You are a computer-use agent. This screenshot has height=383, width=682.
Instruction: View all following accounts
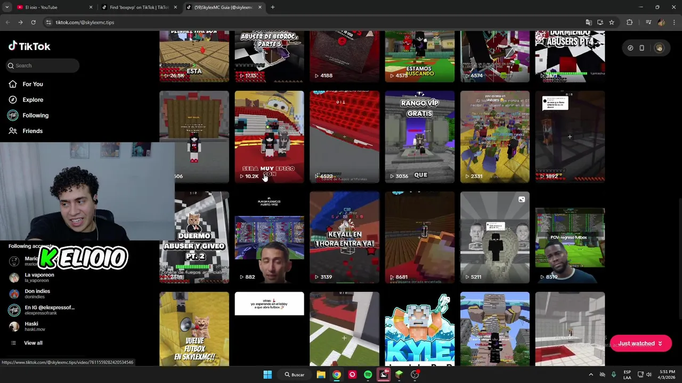(x=26, y=343)
